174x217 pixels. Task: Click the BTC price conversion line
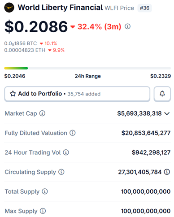coord(30,43)
